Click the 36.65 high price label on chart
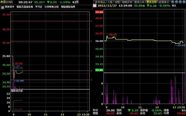 point(112,34)
